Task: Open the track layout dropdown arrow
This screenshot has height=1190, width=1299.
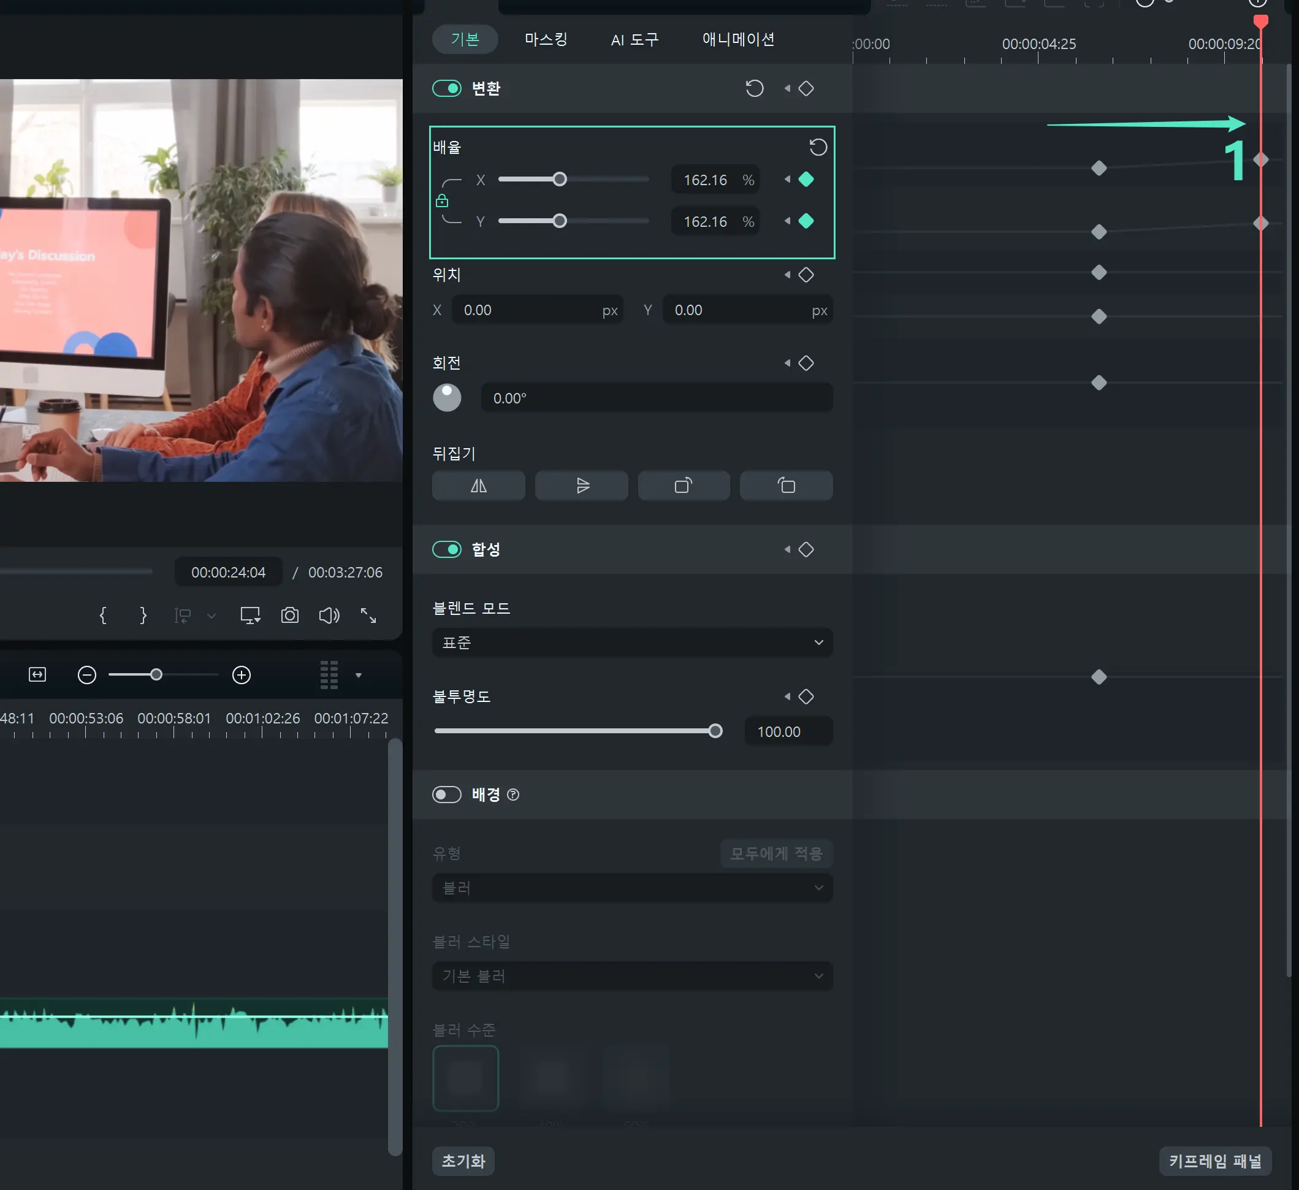Action: pos(358,675)
